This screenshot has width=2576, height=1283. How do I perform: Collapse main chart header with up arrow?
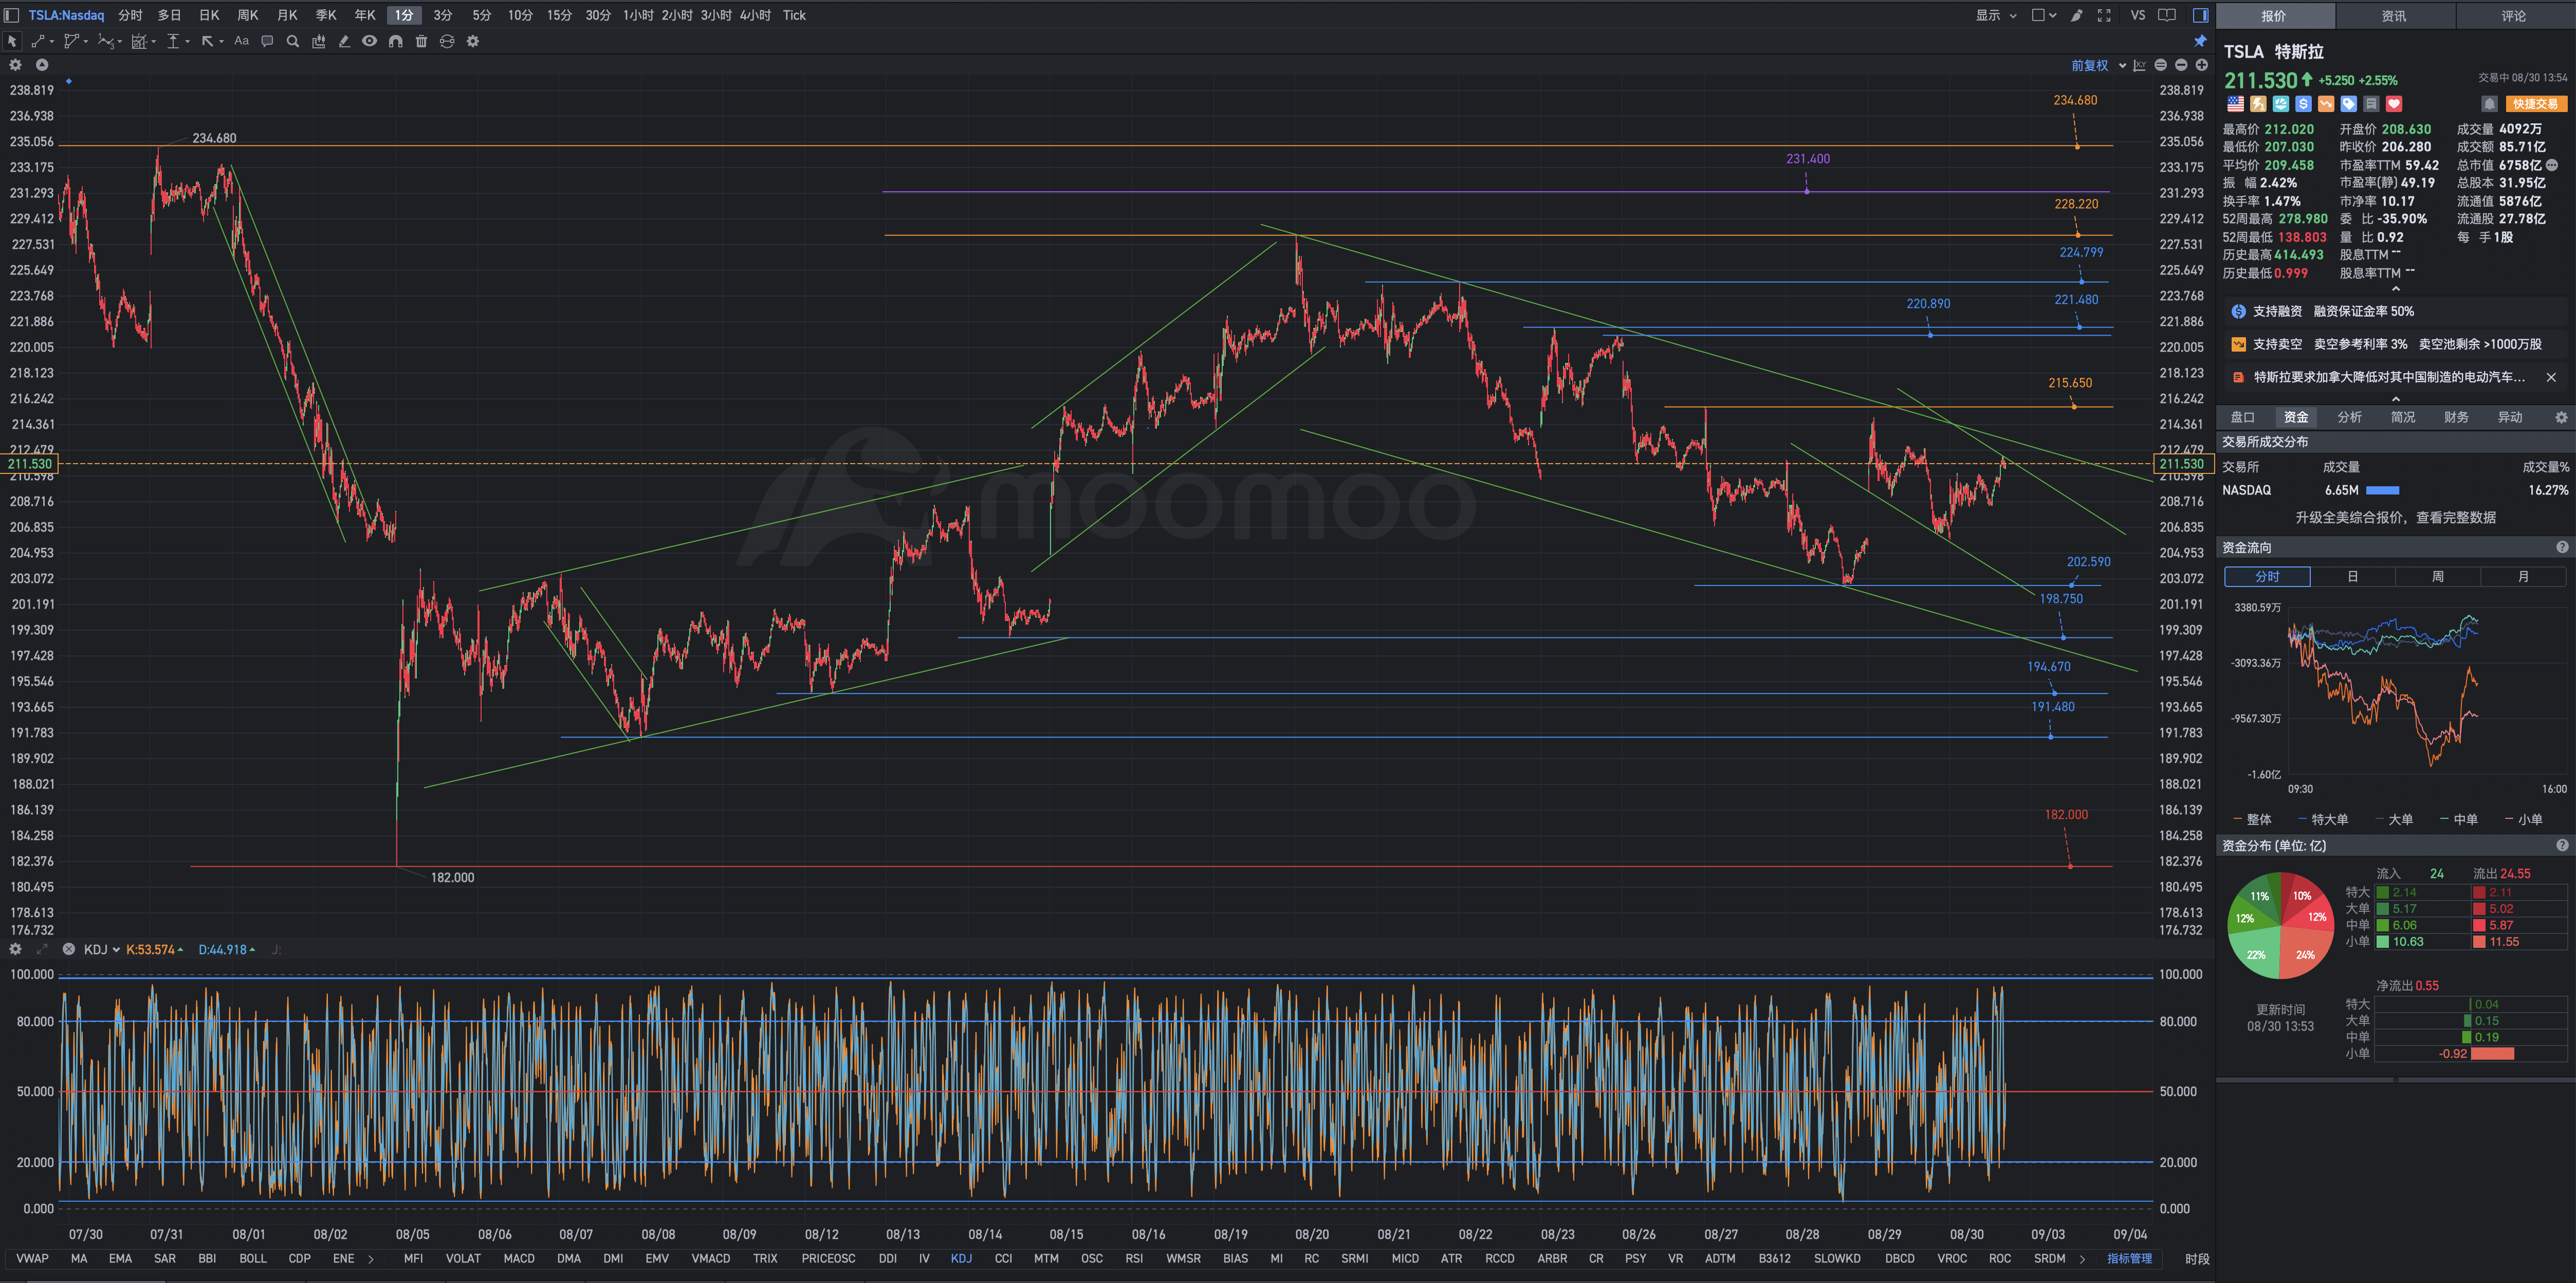pos(42,65)
